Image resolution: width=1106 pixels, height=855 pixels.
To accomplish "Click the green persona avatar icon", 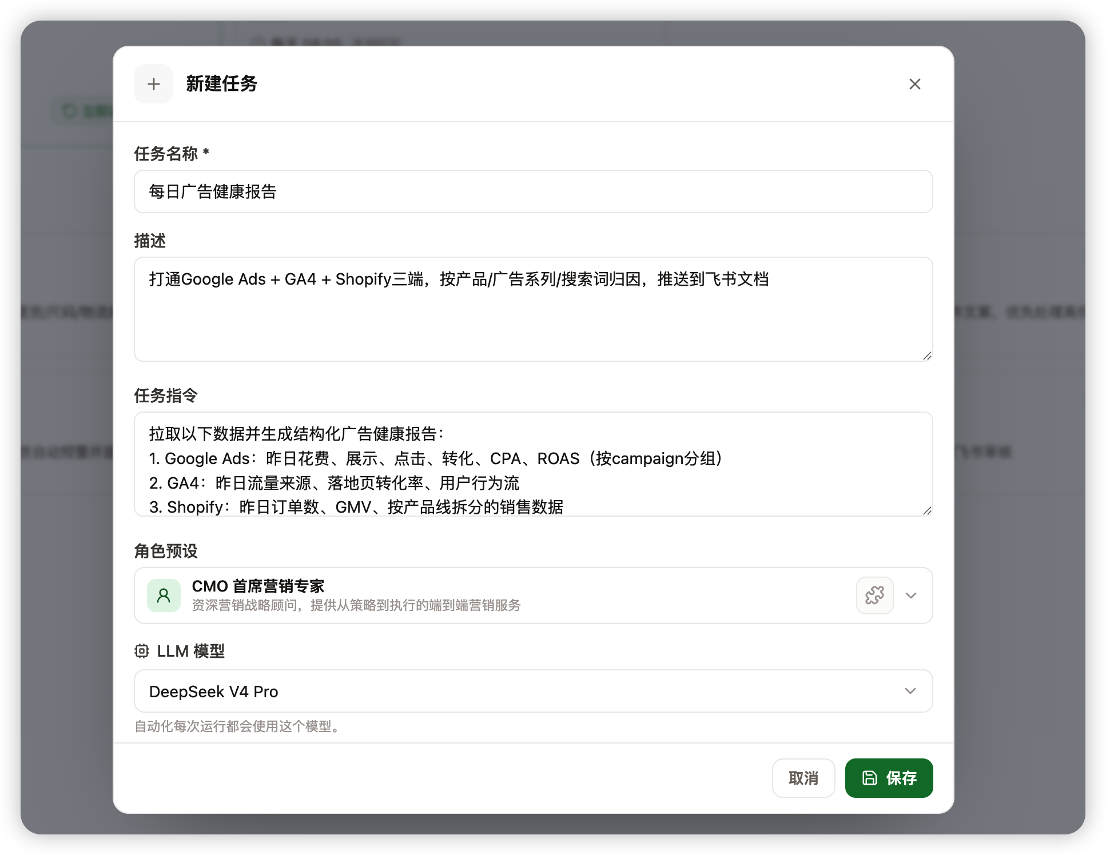I will 164,596.
